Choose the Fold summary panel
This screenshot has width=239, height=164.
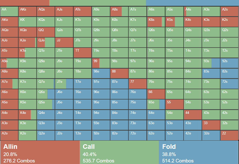pos(199,152)
